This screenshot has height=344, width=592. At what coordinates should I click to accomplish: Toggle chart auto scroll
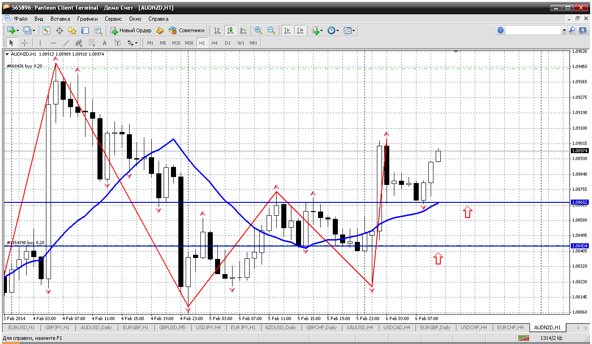(x=287, y=30)
